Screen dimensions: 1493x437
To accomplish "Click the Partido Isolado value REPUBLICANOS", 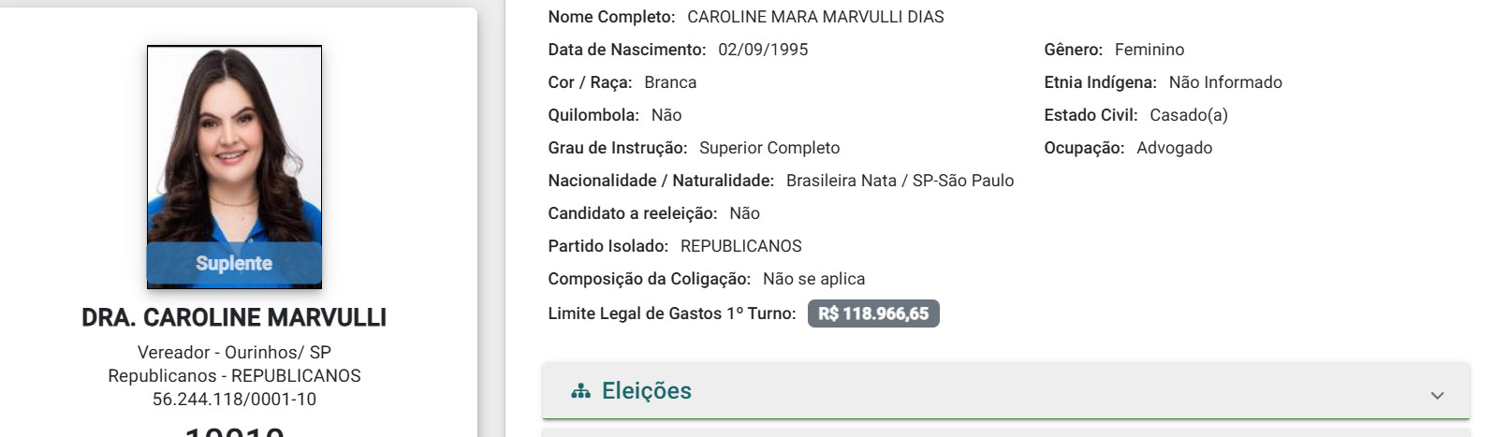I will click(x=741, y=246).
